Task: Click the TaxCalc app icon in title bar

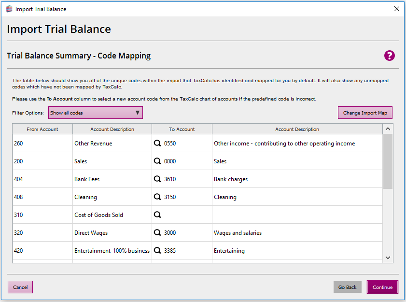Action: [x=9, y=9]
